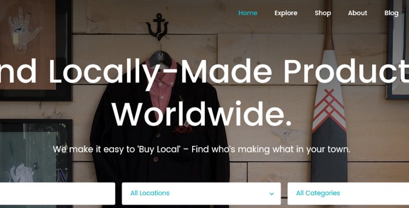
Task: Expand the All Locations dropdown
Action: pyautogui.click(x=201, y=193)
